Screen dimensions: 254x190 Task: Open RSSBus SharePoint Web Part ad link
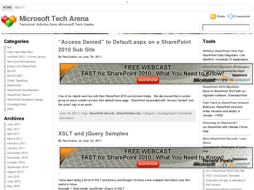click(x=223, y=51)
